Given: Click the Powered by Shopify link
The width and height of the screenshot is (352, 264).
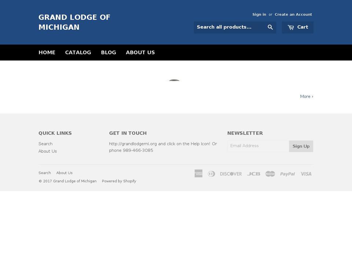Looking at the screenshot, I should pyautogui.click(x=119, y=181).
